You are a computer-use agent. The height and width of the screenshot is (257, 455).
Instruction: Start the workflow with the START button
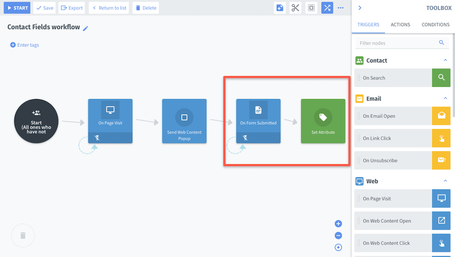17,8
